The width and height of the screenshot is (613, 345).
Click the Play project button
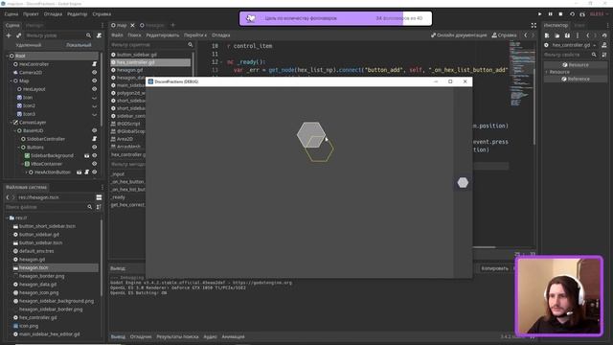(x=540, y=14)
